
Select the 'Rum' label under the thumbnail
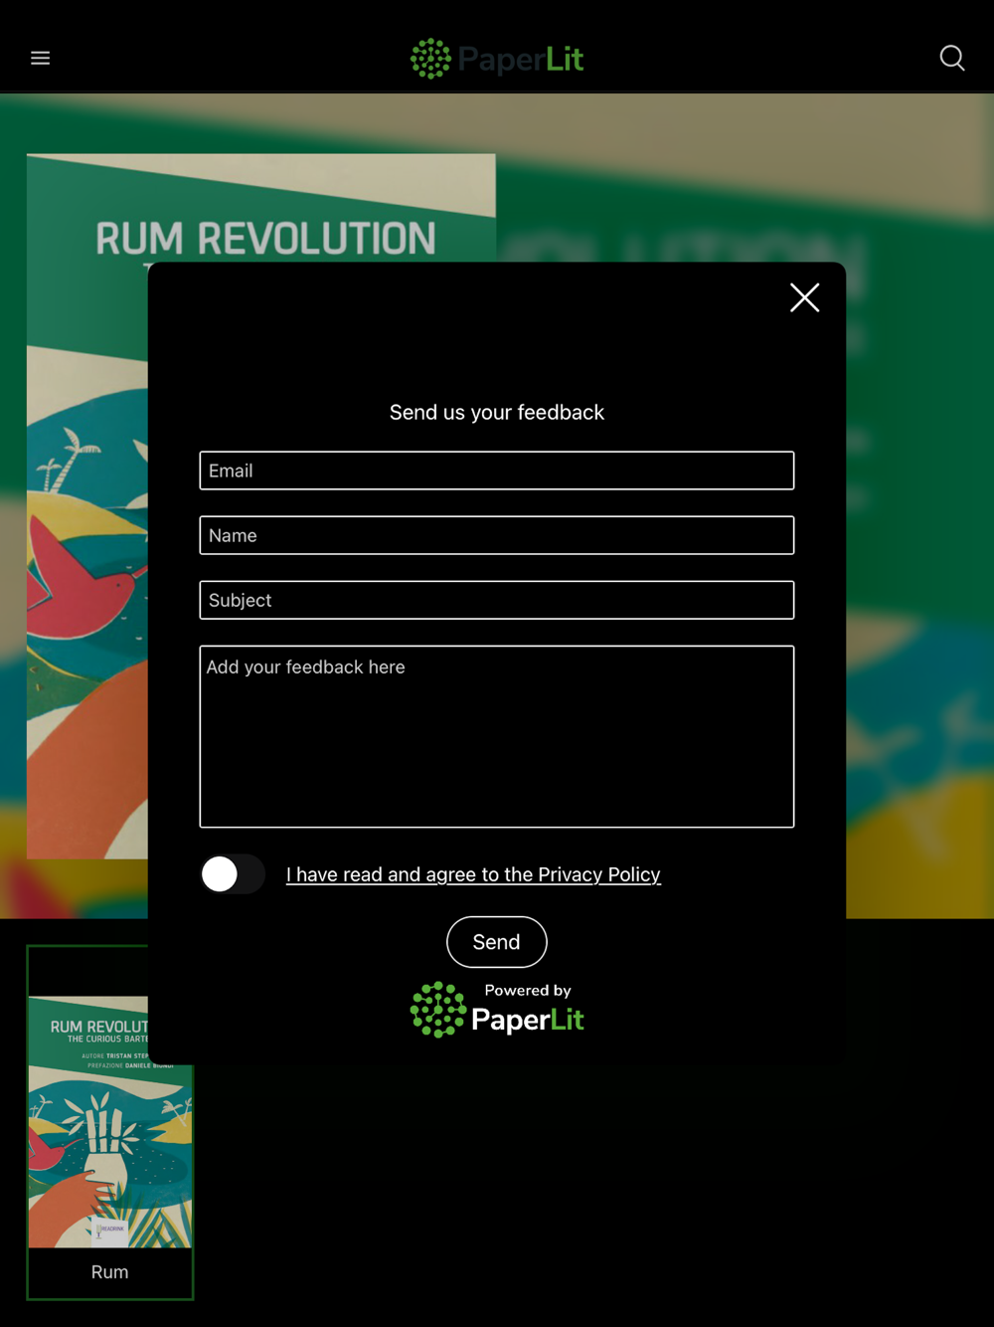click(109, 1272)
